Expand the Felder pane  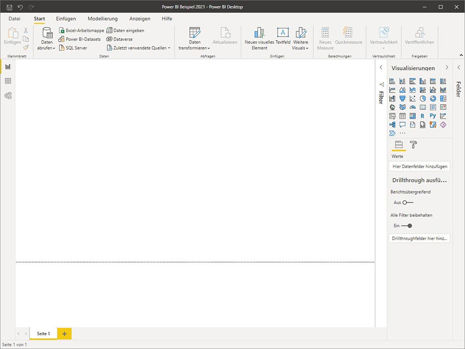tap(459, 68)
